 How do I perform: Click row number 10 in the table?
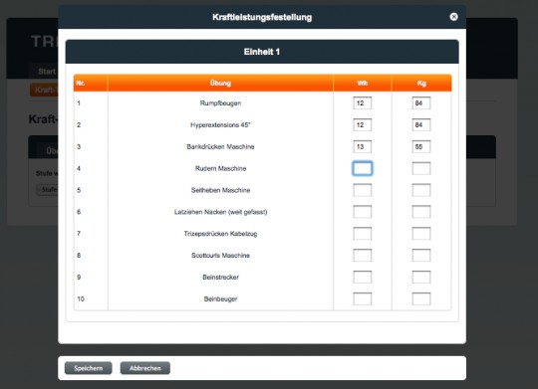[81, 298]
